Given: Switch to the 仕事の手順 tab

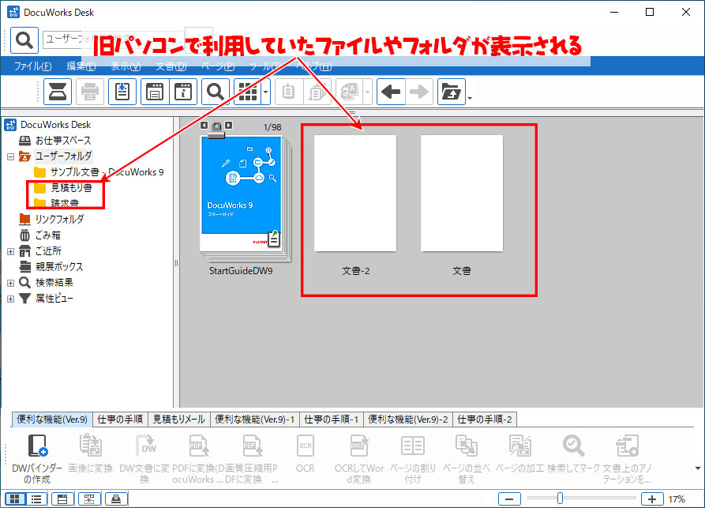Looking at the screenshot, I should 120,420.
